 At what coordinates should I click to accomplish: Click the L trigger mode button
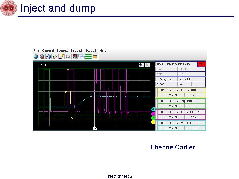coord(199,84)
